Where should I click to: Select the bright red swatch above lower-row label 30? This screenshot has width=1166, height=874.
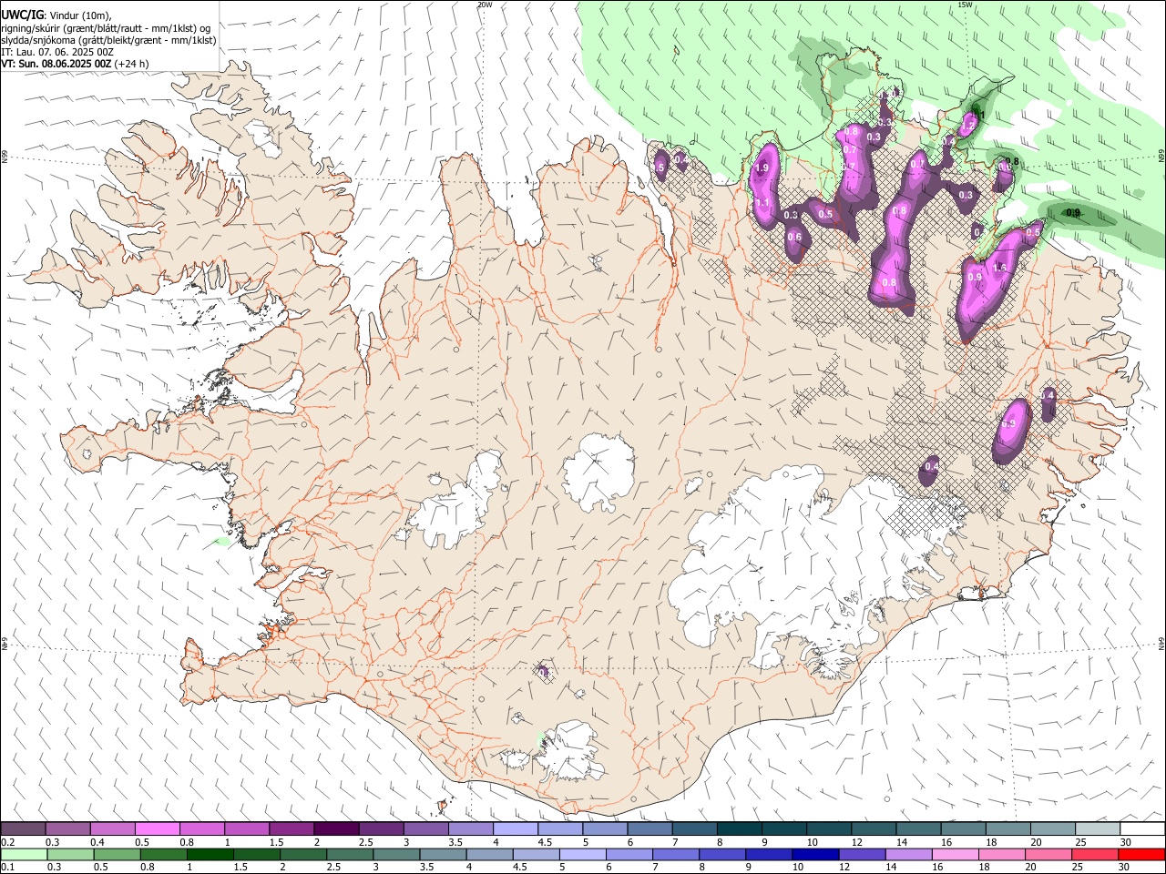[1142, 854]
